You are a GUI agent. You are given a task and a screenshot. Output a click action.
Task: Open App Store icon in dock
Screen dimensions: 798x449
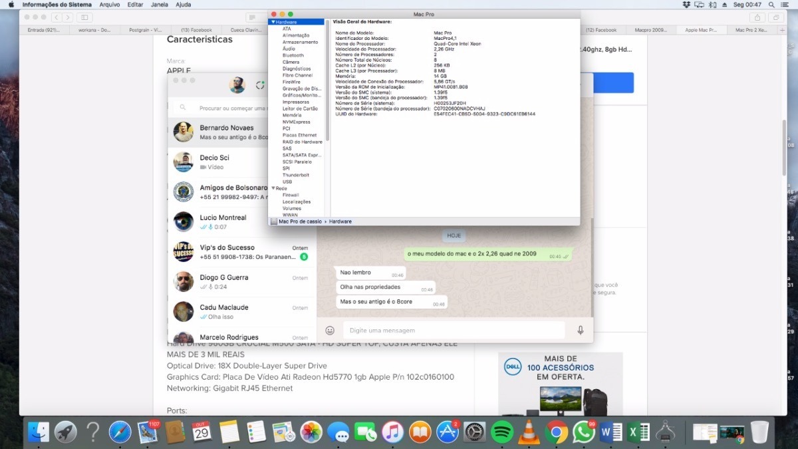coord(448,432)
